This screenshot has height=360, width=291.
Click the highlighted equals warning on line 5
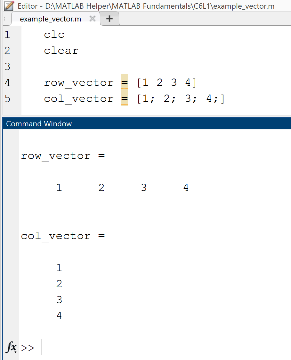125,99
